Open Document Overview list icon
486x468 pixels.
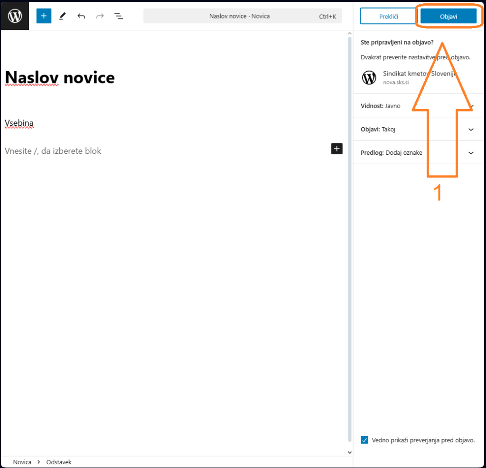[119, 16]
